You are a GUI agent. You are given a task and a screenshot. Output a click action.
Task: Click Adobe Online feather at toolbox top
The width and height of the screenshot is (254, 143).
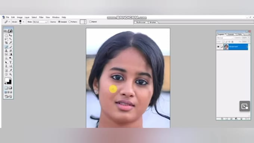point(8,31)
